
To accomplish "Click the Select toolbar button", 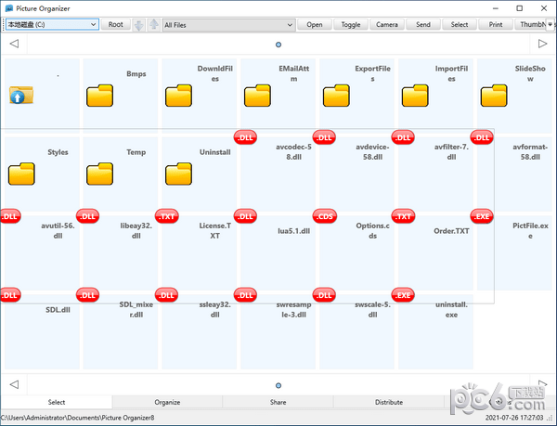I will pyautogui.click(x=460, y=24).
